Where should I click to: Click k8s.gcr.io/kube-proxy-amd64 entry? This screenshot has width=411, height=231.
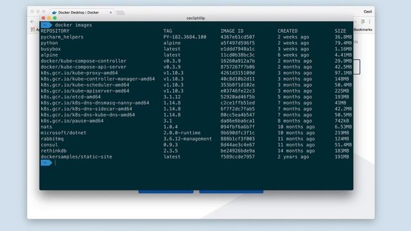(79, 73)
